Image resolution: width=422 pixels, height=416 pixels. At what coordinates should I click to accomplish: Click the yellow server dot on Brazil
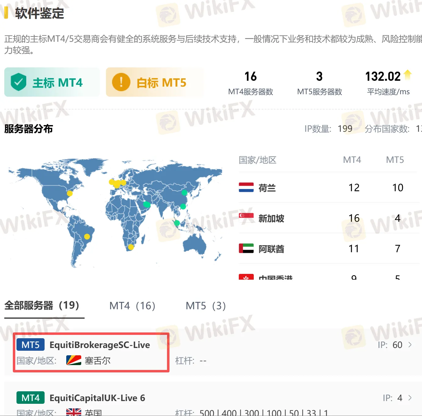coord(87,236)
